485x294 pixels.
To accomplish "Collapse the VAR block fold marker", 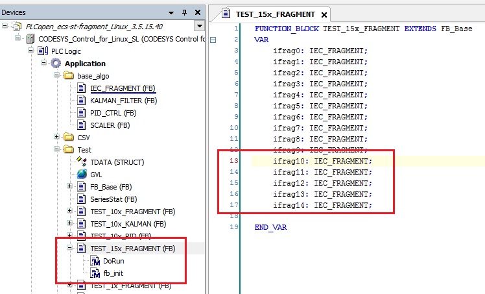I will (x=213, y=40).
